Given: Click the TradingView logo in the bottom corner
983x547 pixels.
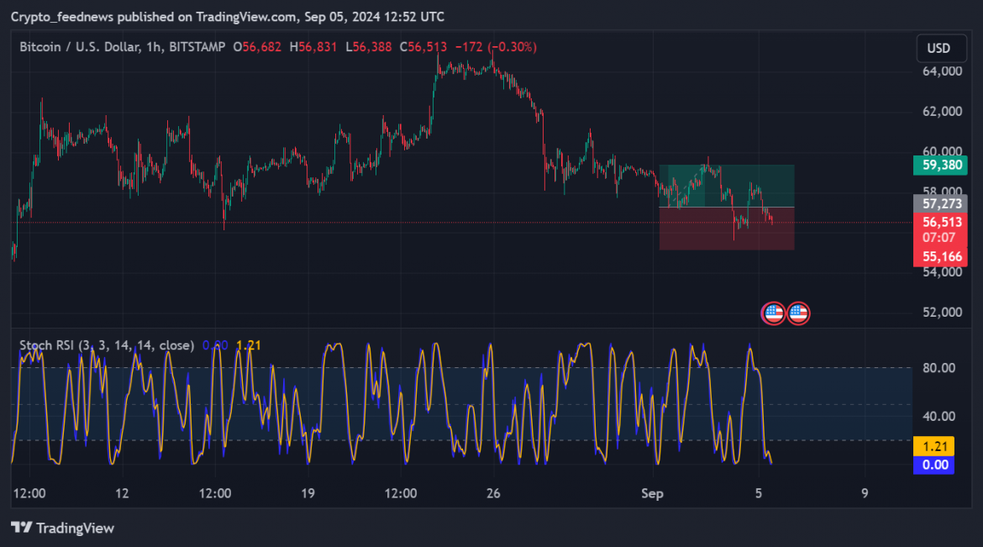Looking at the screenshot, I should (63, 528).
